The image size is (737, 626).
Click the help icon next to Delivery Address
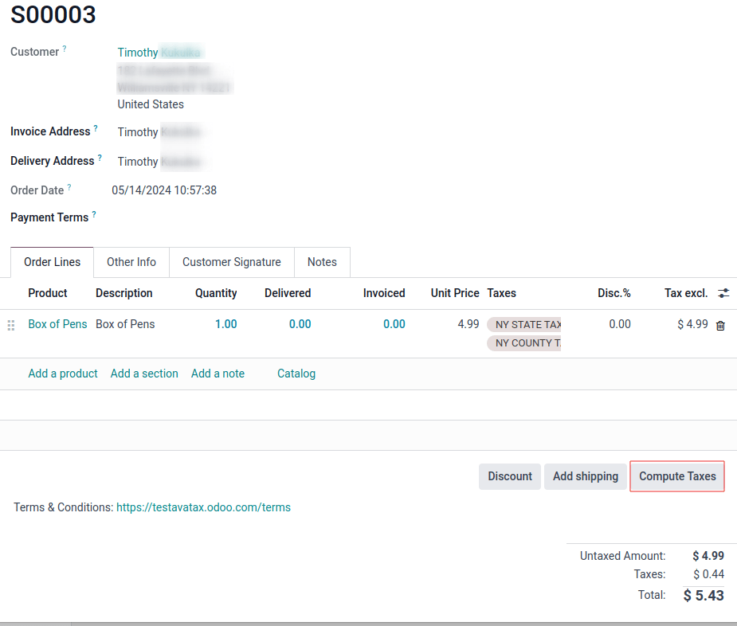tap(100, 156)
